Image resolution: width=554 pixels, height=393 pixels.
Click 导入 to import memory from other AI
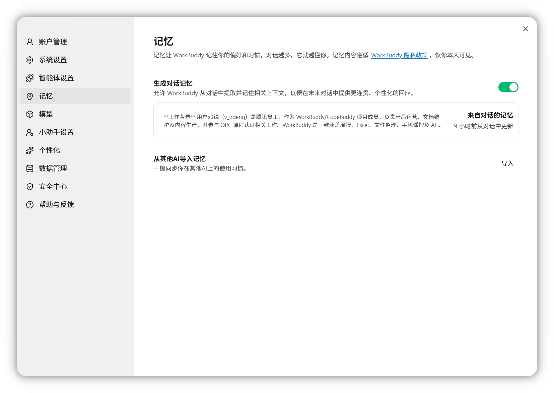coord(507,163)
